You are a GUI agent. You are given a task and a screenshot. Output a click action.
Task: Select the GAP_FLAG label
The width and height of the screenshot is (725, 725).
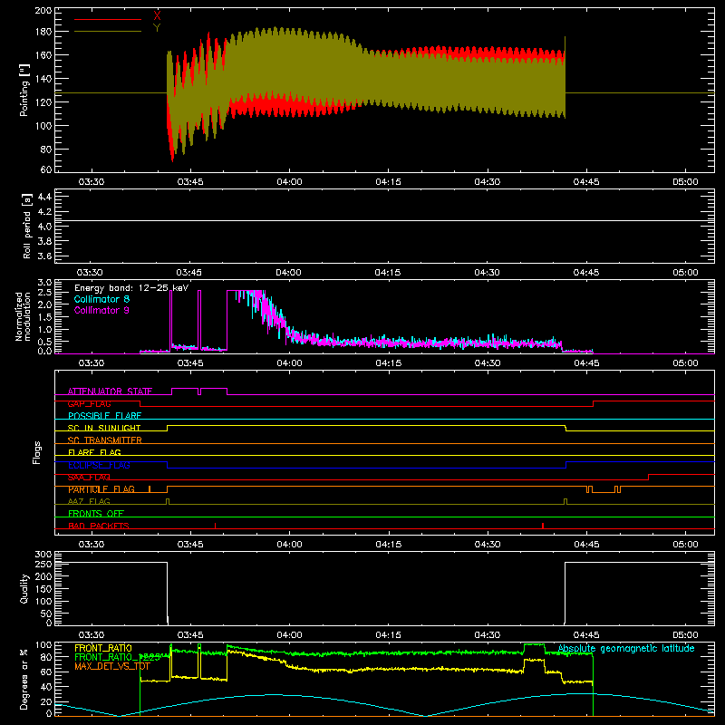tap(89, 403)
